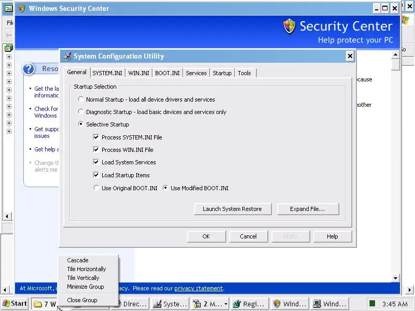
Task: Select the BOOT.INI tab
Action: (x=167, y=73)
